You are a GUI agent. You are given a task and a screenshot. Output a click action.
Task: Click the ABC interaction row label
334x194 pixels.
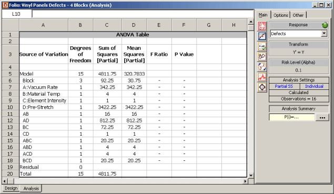27,141
